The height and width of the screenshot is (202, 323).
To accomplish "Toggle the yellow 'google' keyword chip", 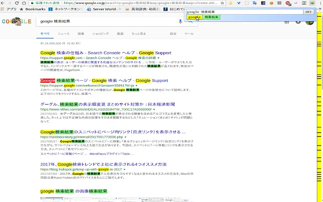I will pos(194,17).
